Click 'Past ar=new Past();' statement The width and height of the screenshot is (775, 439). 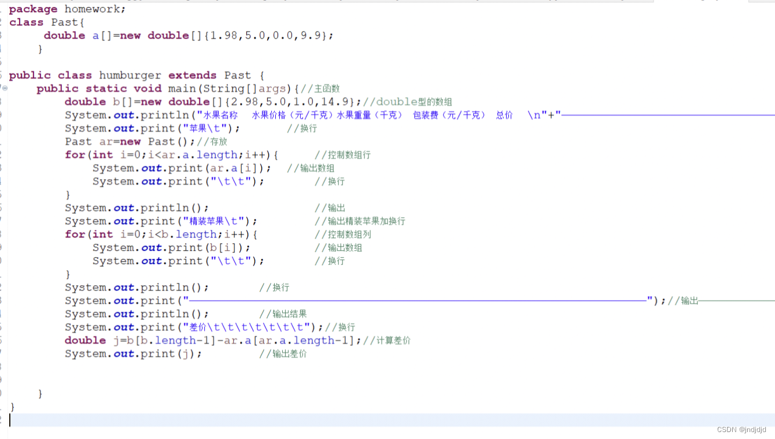click(131, 142)
